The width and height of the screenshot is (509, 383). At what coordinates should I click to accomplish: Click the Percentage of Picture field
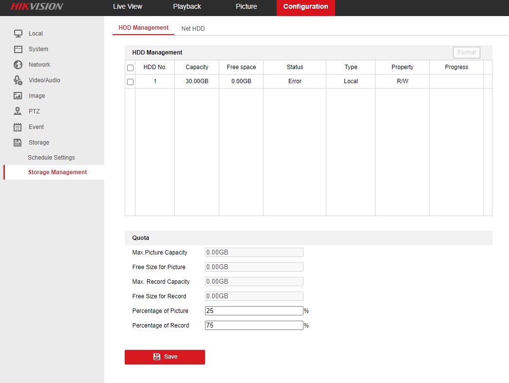pos(254,311)
